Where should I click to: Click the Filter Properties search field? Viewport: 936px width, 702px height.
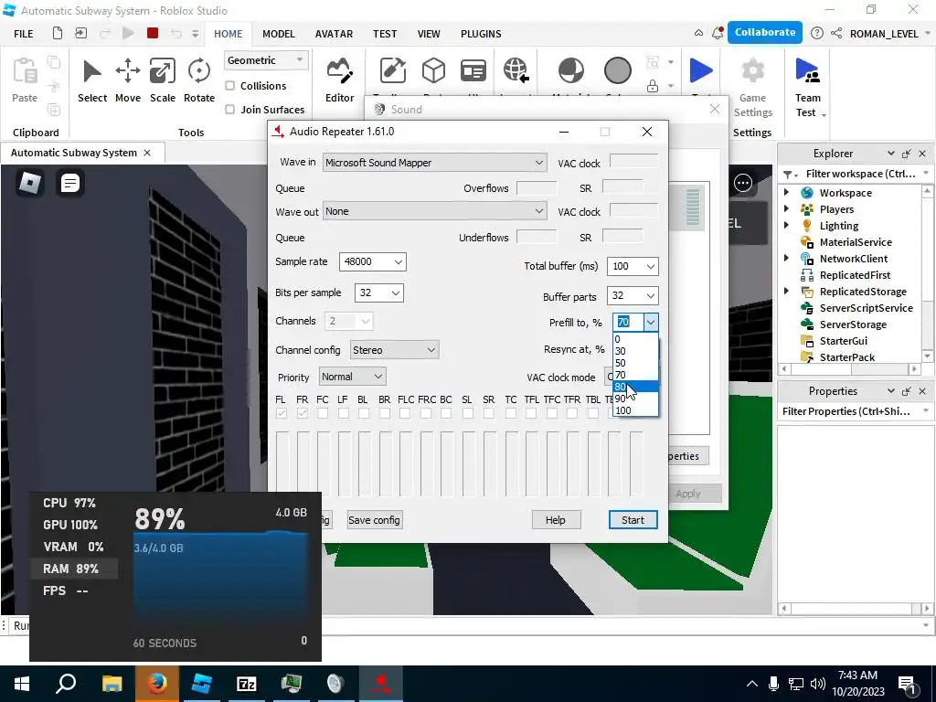(855, 411)
